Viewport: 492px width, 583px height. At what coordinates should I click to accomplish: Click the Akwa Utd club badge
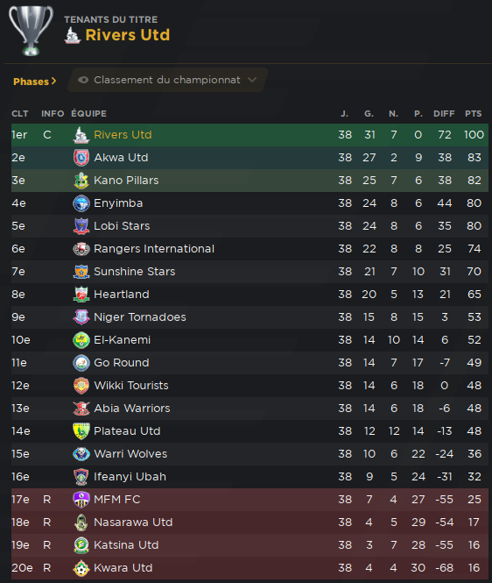pyautogui.click(x=81, y=158)
